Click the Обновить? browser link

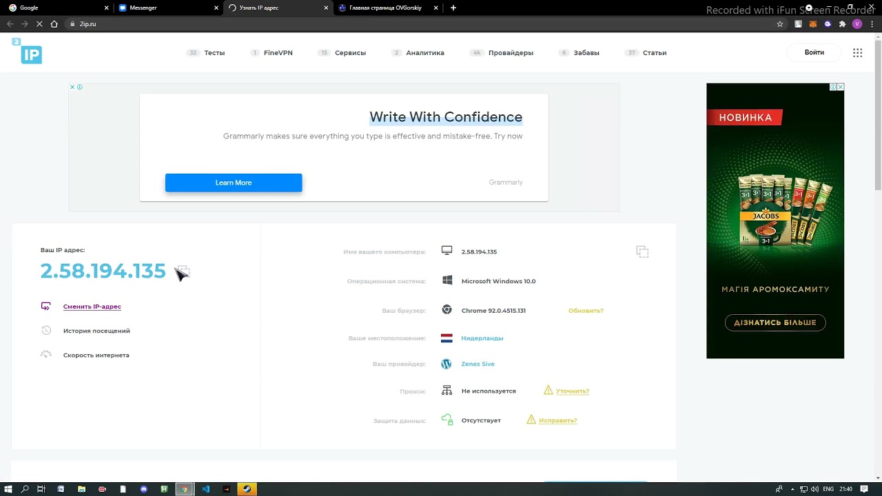(586, 311)
